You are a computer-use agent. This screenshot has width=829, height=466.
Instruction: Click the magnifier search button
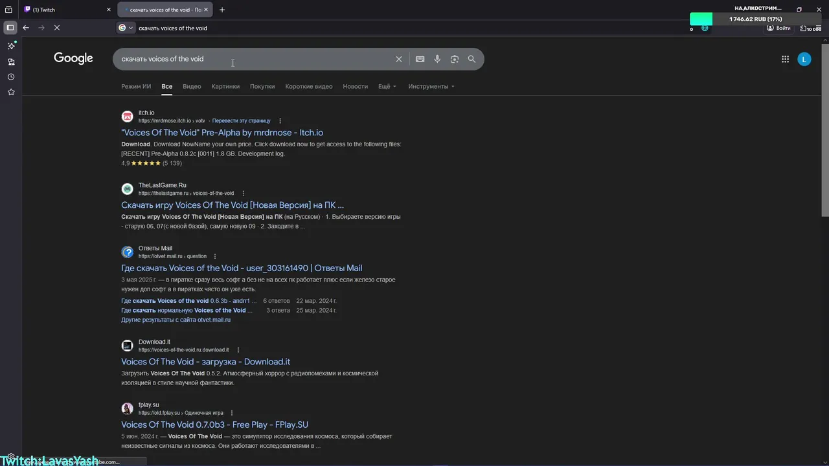(x=471, y=59)
